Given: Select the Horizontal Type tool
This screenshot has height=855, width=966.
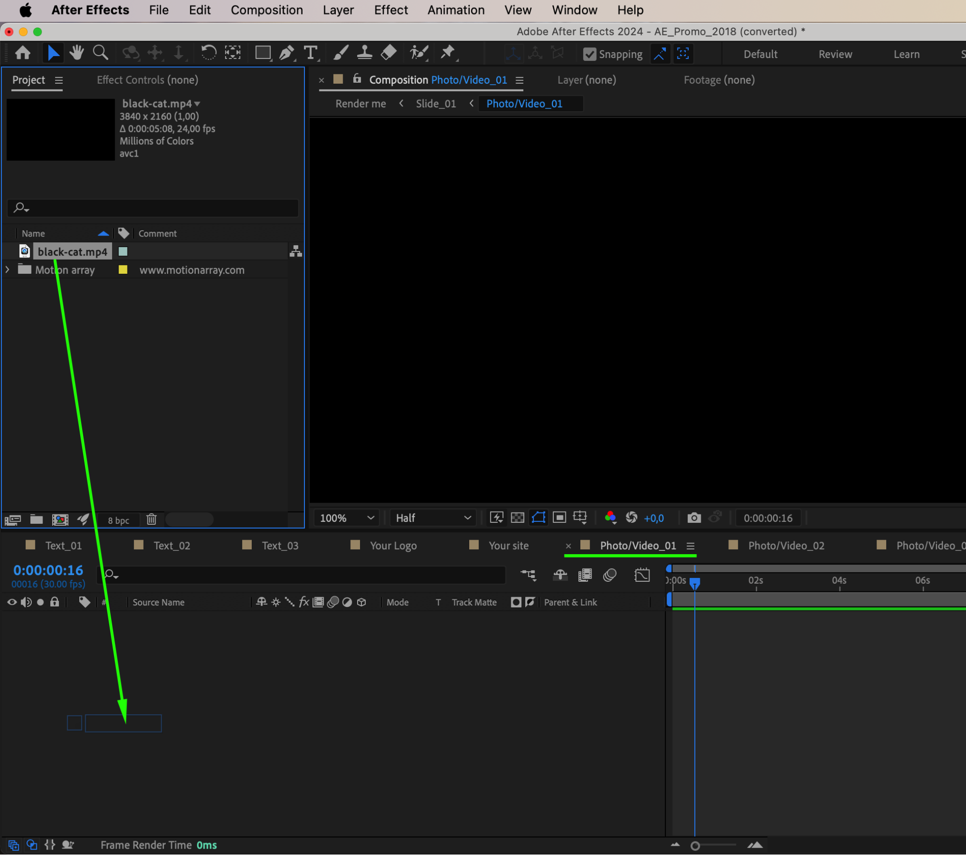Looking at the screenshot, I should 311,53.
